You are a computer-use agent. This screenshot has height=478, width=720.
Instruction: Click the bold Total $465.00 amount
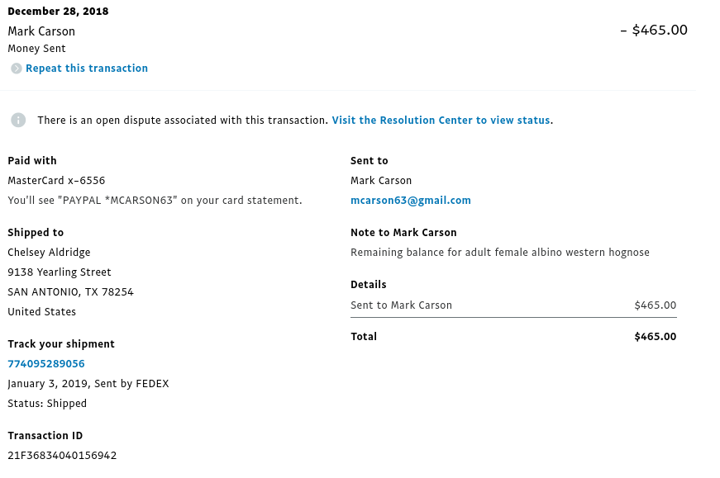[656, 337]
